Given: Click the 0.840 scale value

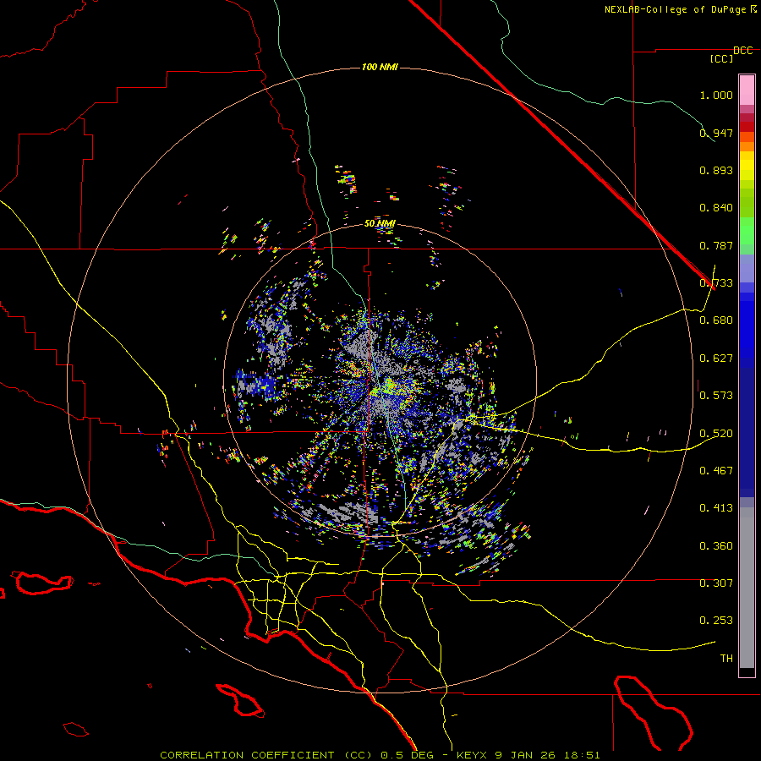Looking at the screenshot, I should pyautogui.click(x=716, y=208).
